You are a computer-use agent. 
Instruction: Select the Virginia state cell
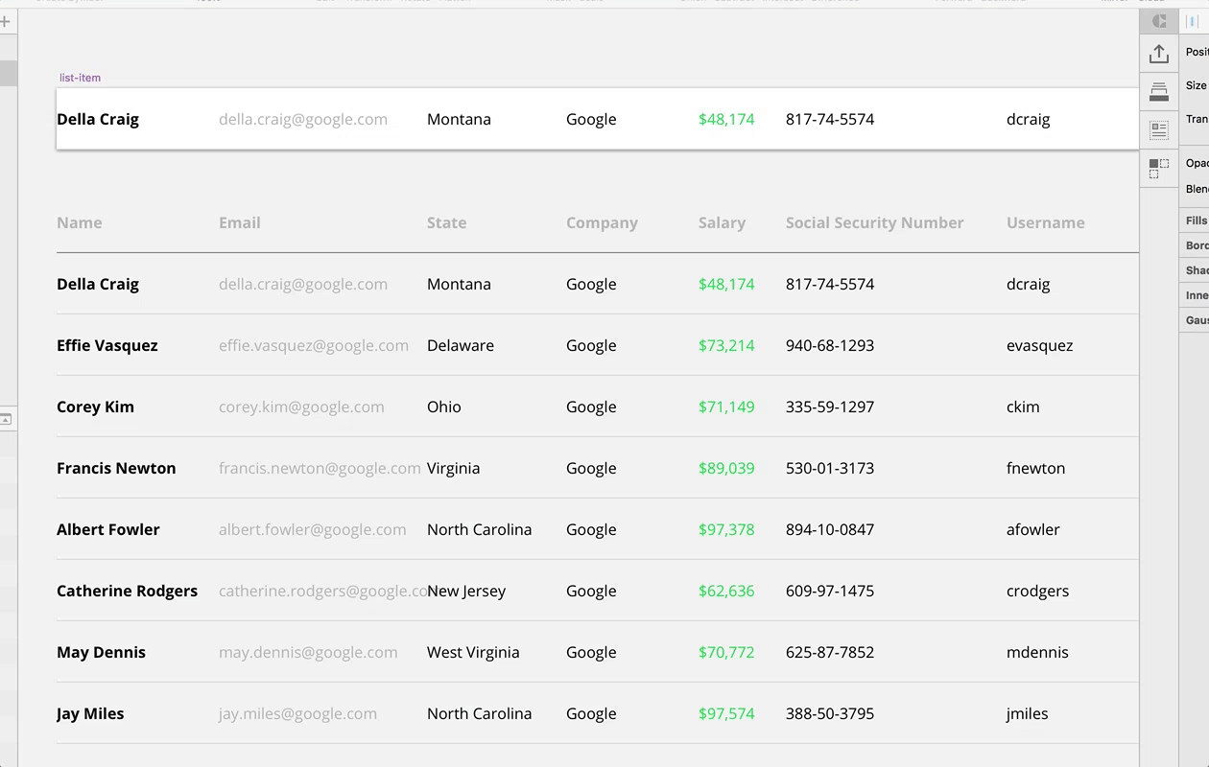click(454, 469)
